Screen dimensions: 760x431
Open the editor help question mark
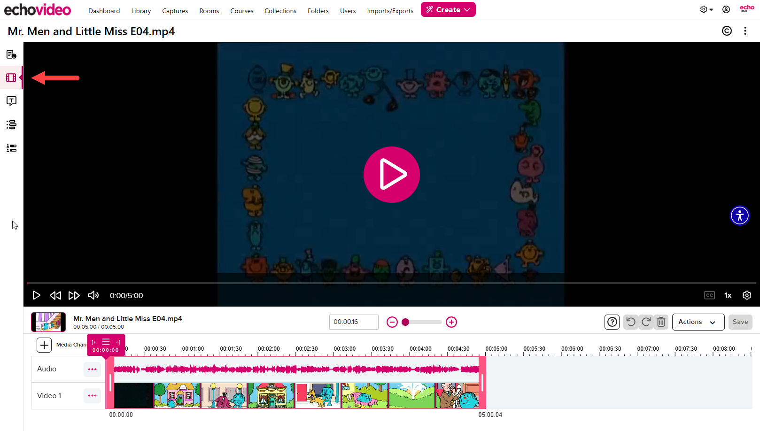(x=612, y=322)
